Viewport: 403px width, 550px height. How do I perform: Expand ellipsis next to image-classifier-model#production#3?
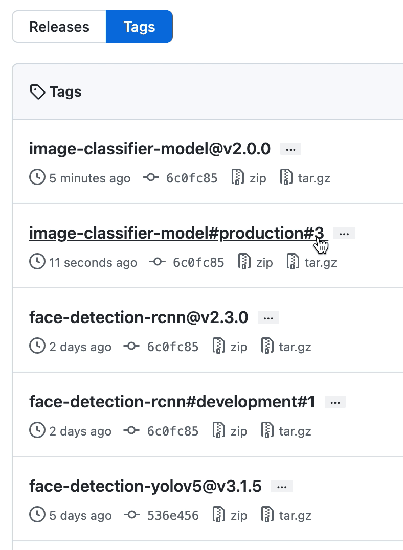pyautogui.click(x=344, y=234)
